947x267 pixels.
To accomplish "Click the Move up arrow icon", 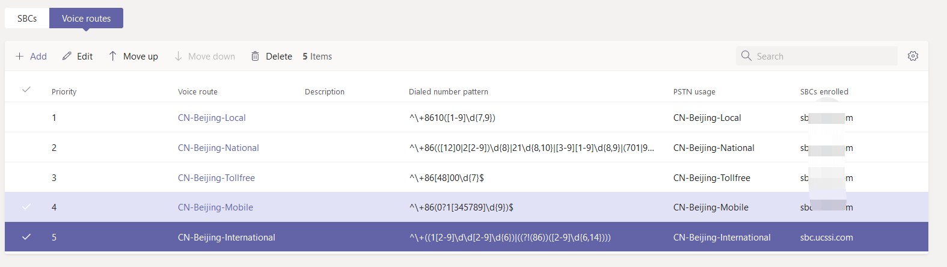I will [112, 56].
